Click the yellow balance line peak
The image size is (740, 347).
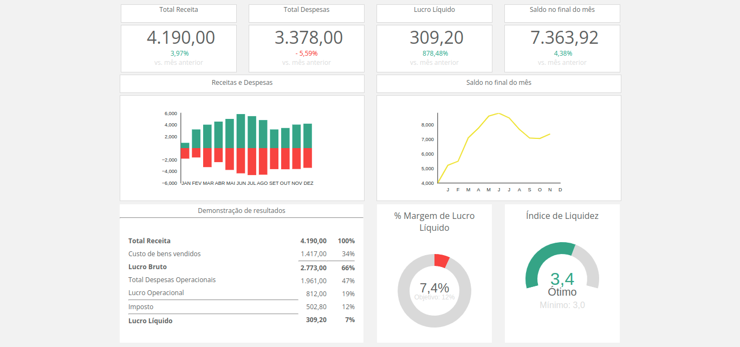(x=498, y=114)
